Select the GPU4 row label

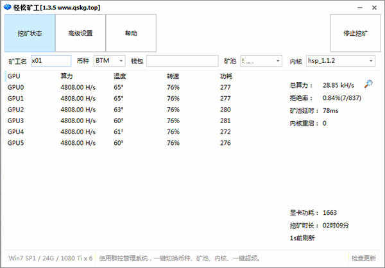pyautogui.click(x=15, y=132)
